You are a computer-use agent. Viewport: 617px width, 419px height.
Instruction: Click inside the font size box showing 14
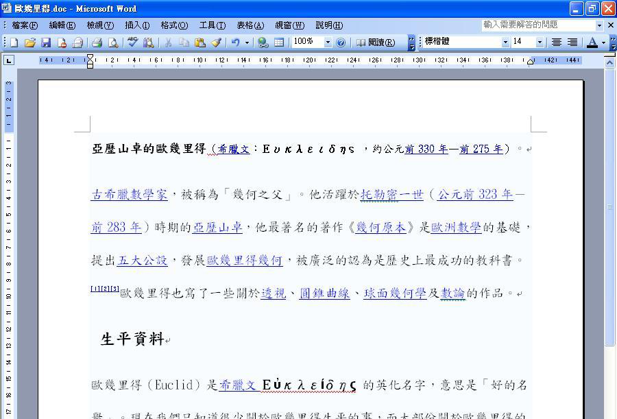523,42
